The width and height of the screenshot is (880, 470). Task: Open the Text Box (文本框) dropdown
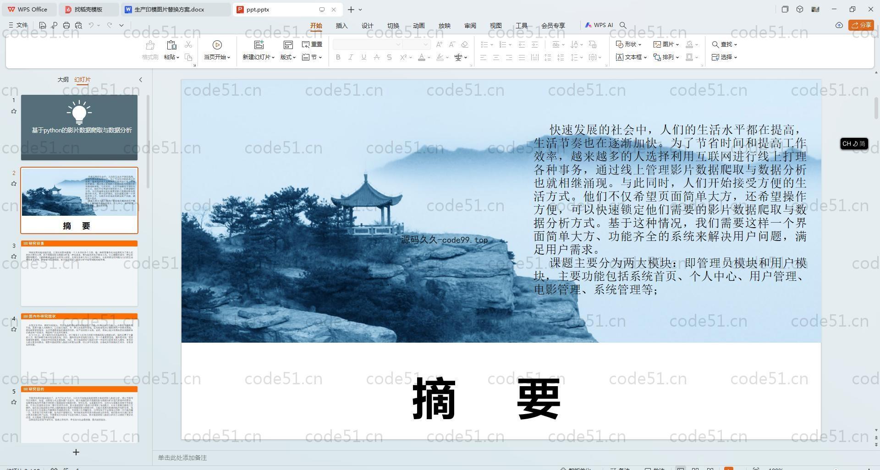tap(631, 57)
